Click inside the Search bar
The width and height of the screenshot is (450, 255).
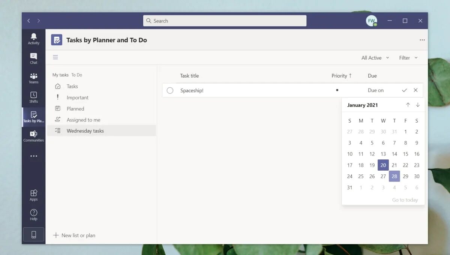(224, 21)
